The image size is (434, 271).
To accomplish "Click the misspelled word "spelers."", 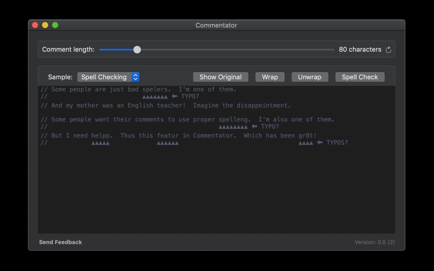I will click(156, 89).
